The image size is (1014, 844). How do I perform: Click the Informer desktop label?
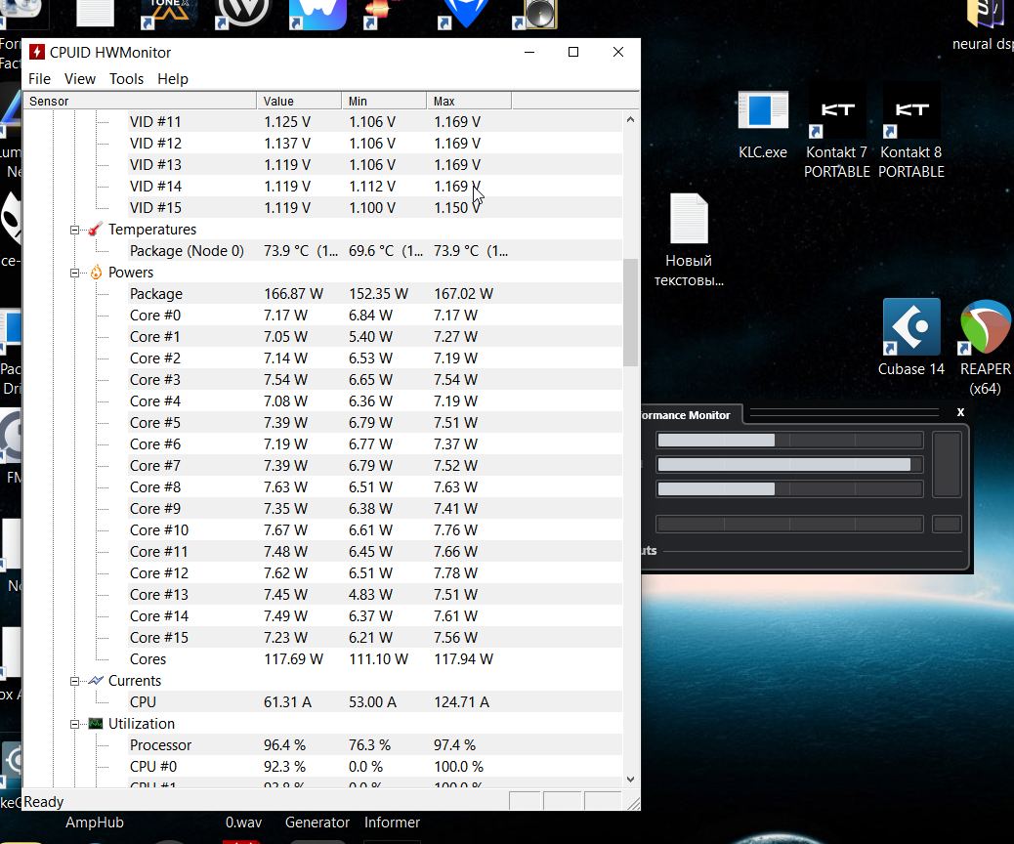pyautogui.click(x=392, y=822)
